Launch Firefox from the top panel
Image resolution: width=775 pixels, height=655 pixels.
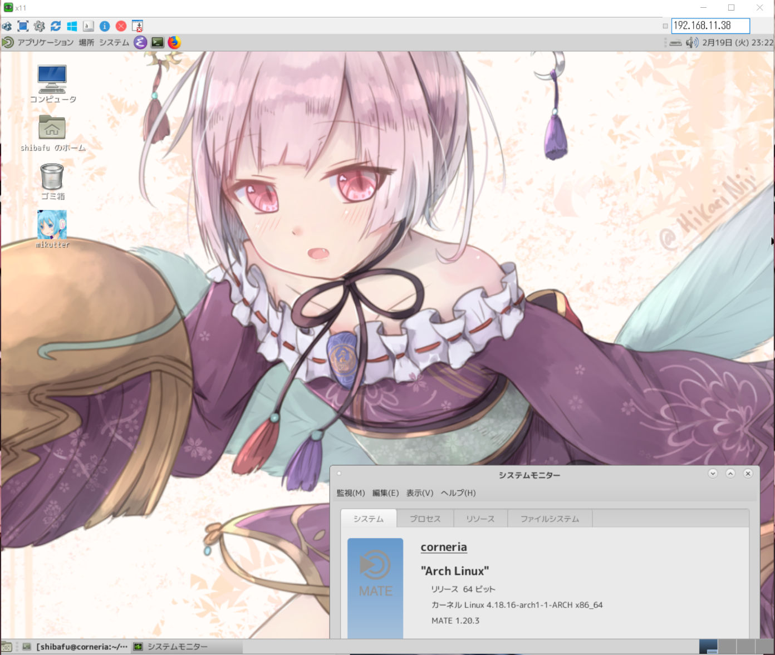click(174, 42)
